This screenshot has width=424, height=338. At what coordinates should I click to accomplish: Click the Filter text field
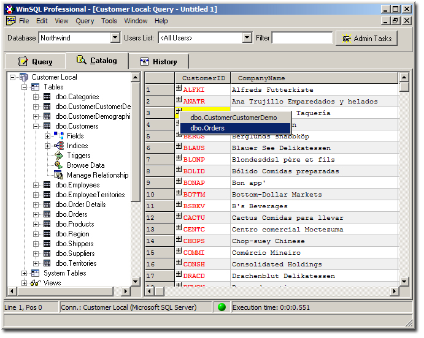tap(302, 38)
